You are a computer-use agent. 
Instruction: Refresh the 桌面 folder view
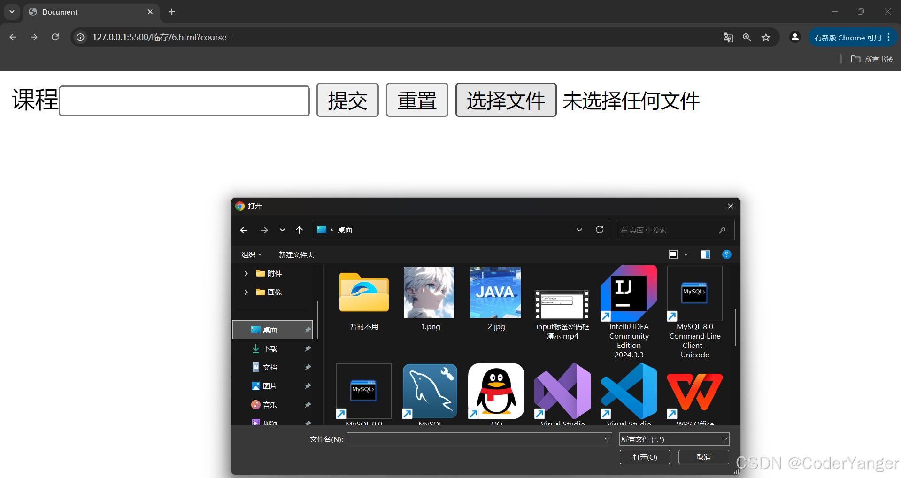point(600,230)
